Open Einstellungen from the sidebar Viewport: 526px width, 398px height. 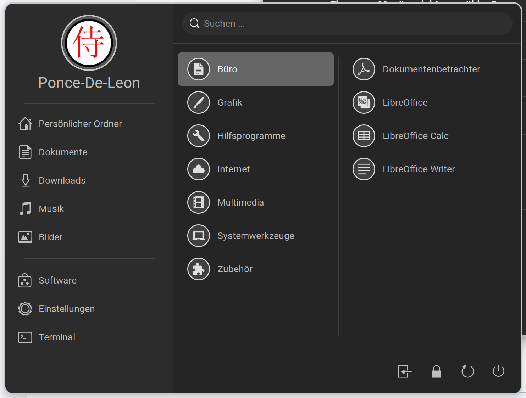click(66, 309)
